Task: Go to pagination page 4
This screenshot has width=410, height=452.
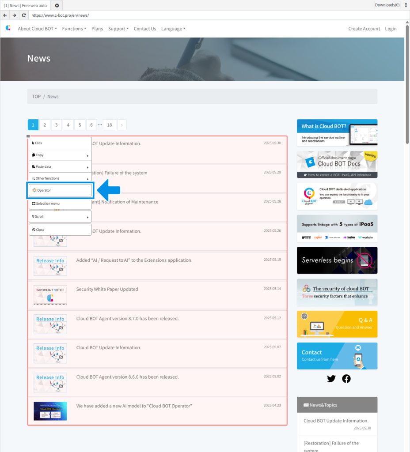Action: [x=68, y=125]
